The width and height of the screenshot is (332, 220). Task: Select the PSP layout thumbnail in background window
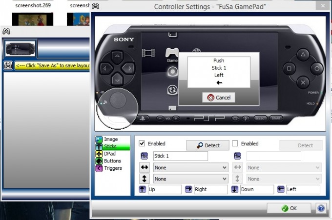tap(20, 49)
